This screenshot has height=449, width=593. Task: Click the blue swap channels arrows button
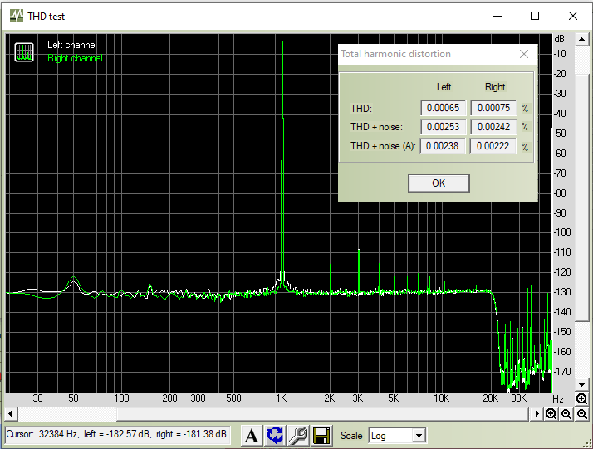click(275, 436)
